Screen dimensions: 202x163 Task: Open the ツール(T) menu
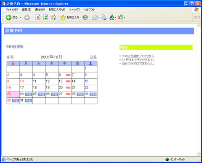(74, 10)
